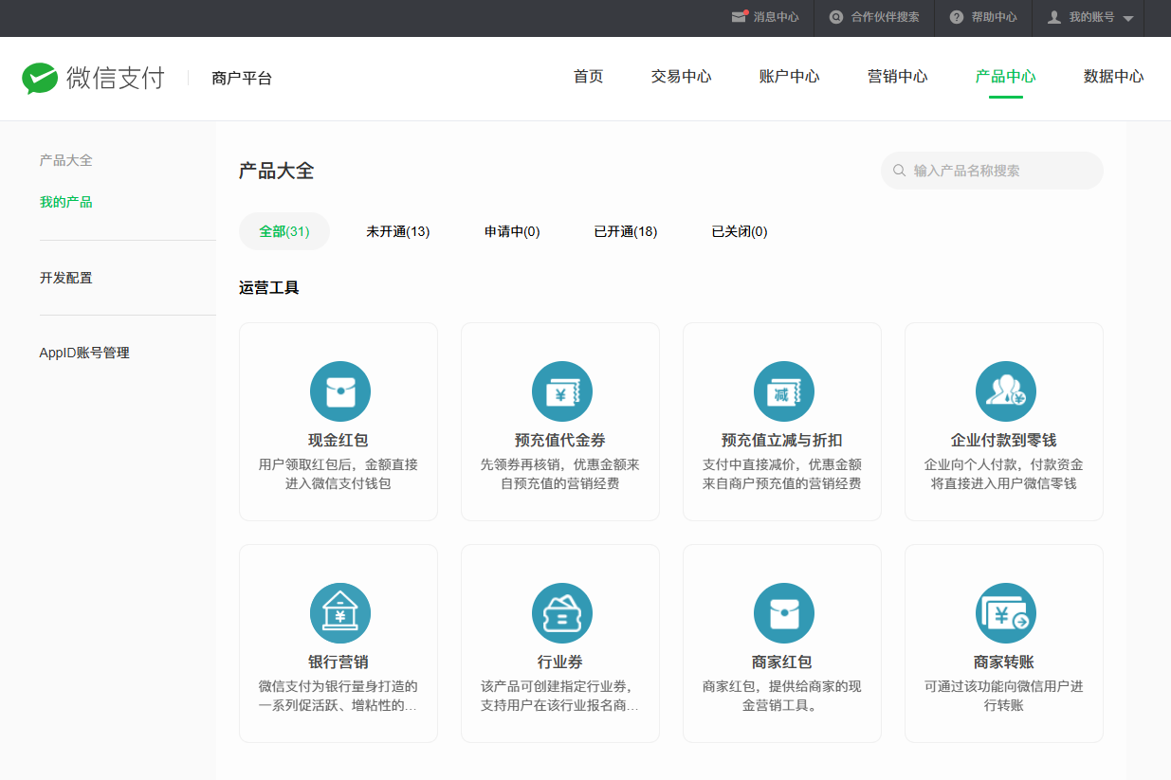The height and width of the screenshot is (780, 1171).
Task: Click the 现金红包 card title
Action: [x=338, y=441]
